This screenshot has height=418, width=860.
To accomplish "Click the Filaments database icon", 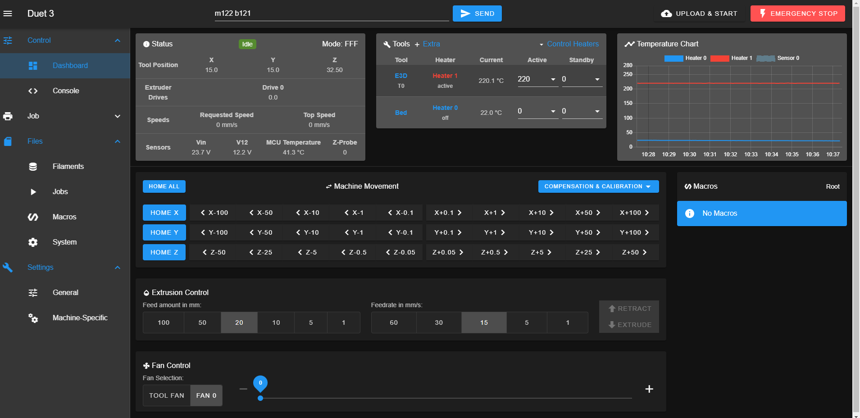I will pyautogui.click(x=33, y=167).
